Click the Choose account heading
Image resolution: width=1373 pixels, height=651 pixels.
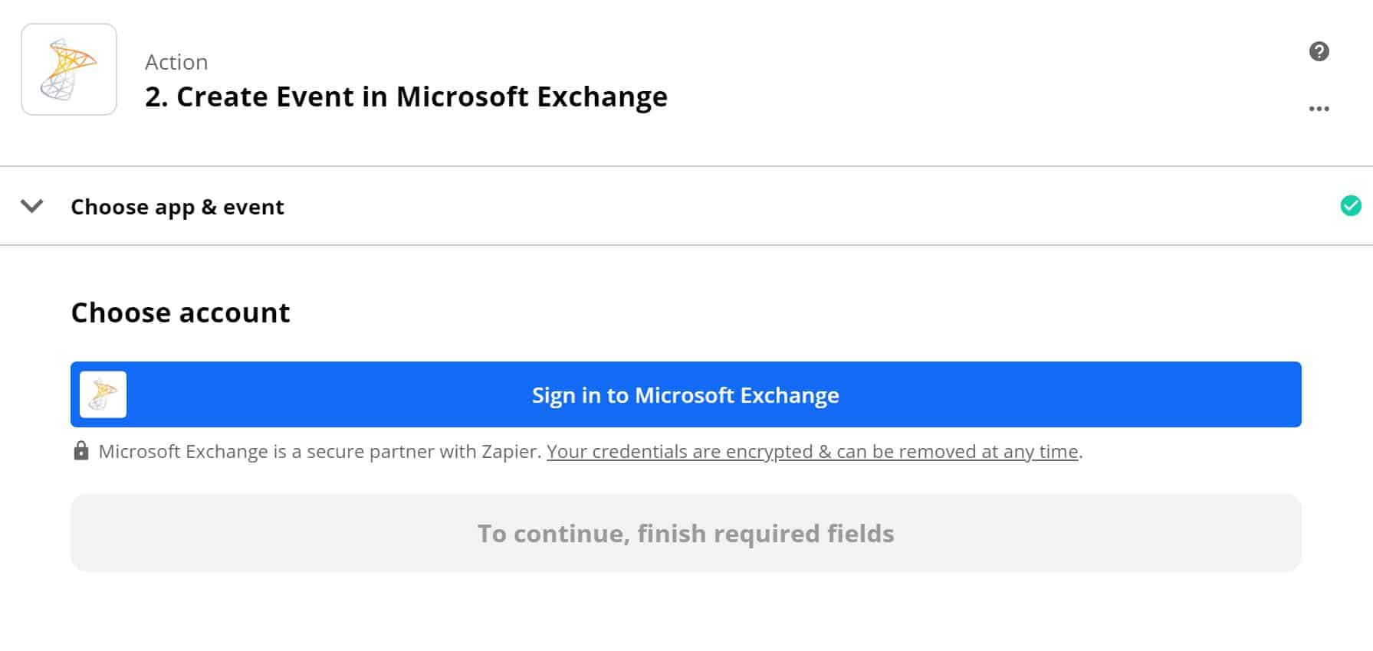180,312
